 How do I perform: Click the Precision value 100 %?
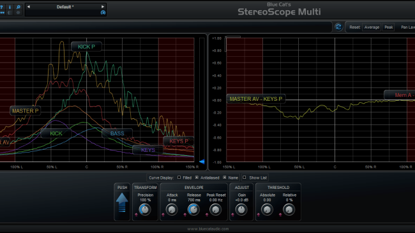tap(145, 200)
